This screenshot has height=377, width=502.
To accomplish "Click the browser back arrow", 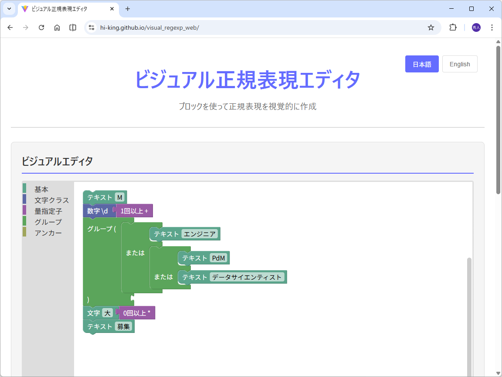I will pyautogui.click(x=10, y=27).
